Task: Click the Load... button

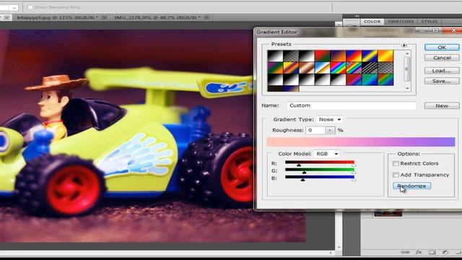Action: pyautogui.click(x=442, y=71)
